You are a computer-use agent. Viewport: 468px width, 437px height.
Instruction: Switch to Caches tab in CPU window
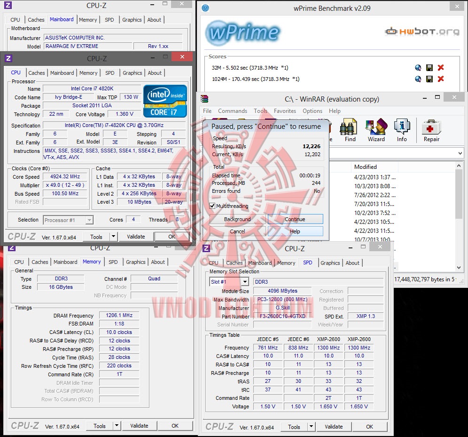36,73
